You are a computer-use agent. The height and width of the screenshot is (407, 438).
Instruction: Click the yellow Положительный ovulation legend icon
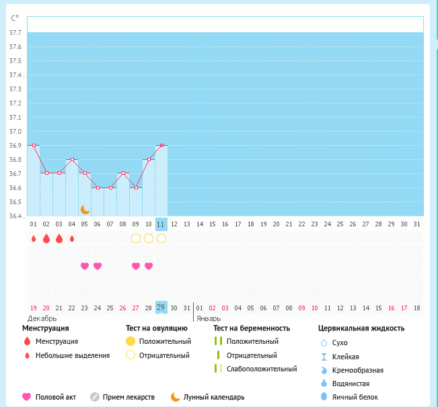point(131,341)
